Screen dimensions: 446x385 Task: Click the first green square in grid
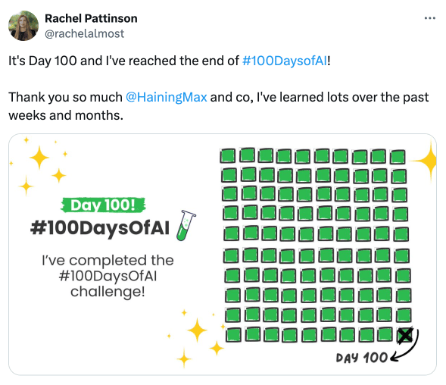tap(228, 156)
